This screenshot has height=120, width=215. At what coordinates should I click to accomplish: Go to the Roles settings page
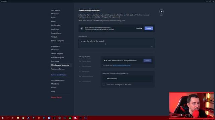click(x=53, y=18)
